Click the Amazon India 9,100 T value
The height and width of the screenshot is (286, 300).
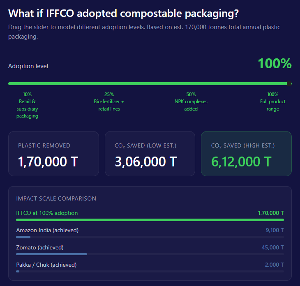(275, 230)
